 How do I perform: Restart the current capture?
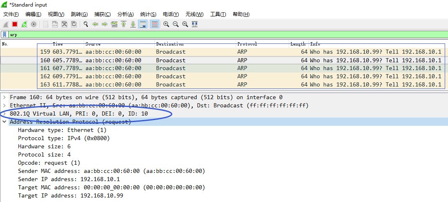[x=24, y=24]
